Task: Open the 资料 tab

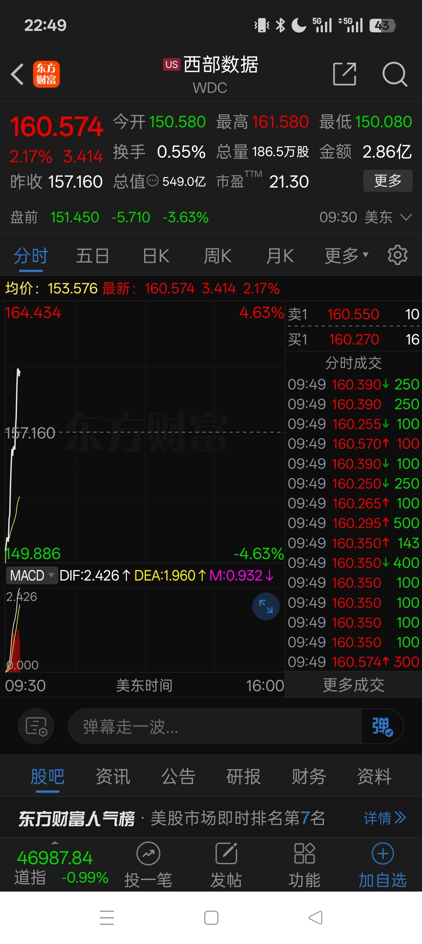Action: pyautogui.click(x=374, y=776)
